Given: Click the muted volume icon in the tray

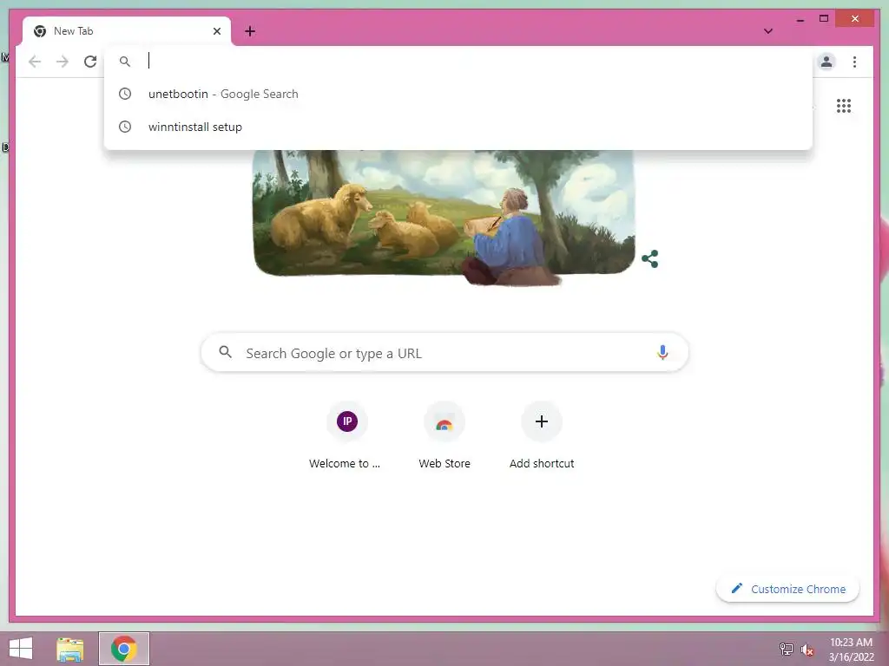Looking at the screenshot, I should [x=807, y=650].
